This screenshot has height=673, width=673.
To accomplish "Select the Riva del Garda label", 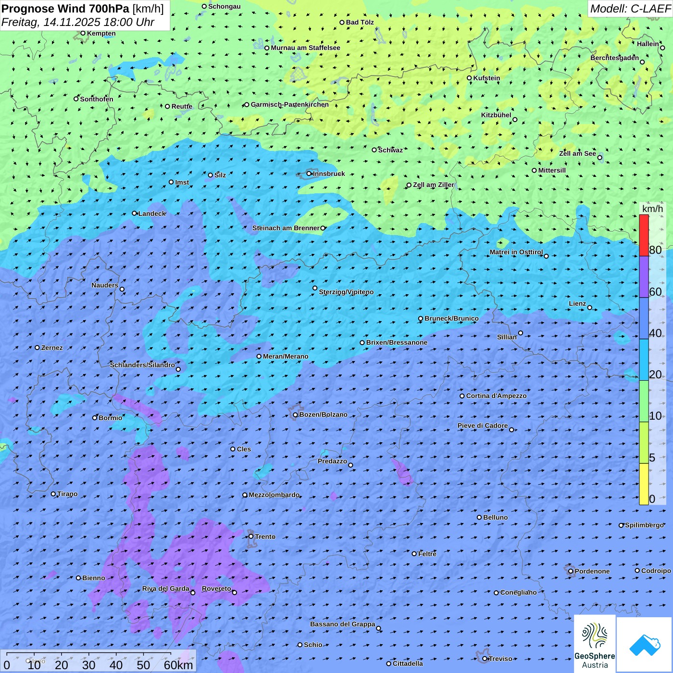I will [x=166, y=588].
